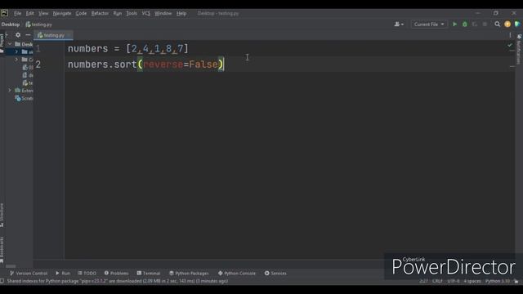Click reverse=False argument in line 2
The image size is (523, 294).
tap(180, 65)
